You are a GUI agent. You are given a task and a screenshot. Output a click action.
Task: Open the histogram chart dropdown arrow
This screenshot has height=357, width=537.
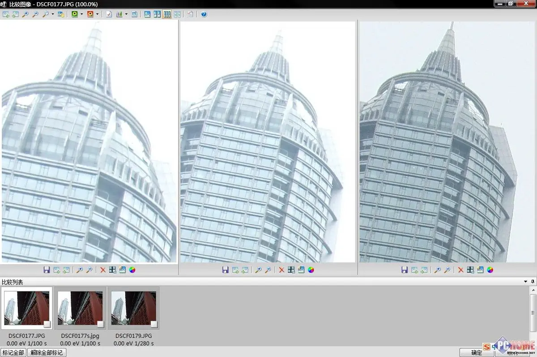coord(126,14)
